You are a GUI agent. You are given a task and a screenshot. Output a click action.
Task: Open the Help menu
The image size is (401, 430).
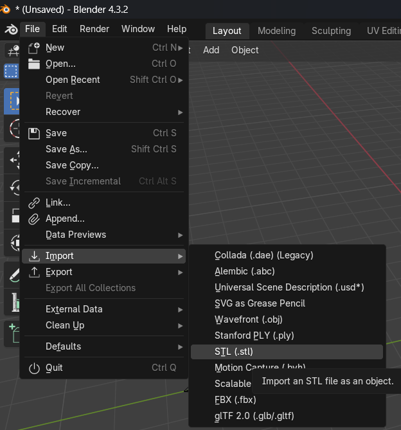[x=177, y=29]
